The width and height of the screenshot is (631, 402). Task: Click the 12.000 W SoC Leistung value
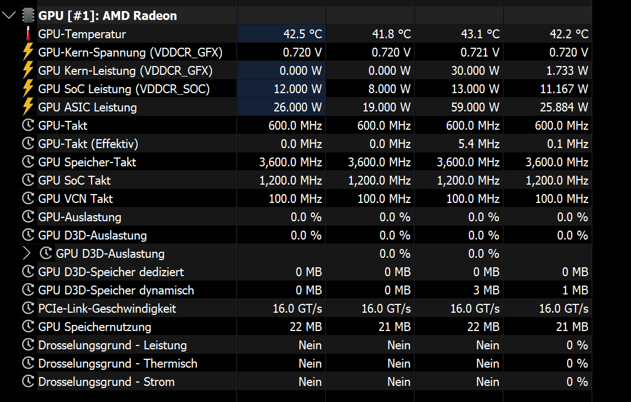(298, 89)
